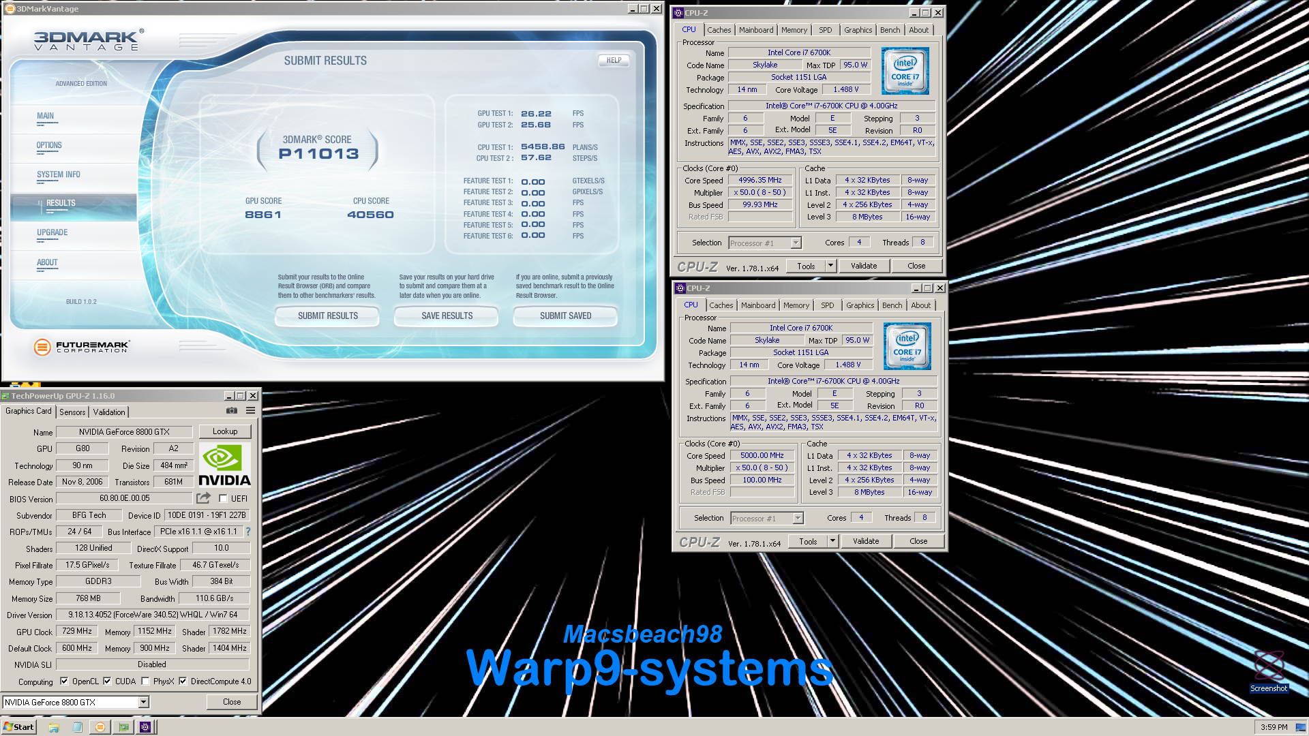The image size is (1309, 736).
Task: Click the Tools button in lower CPU-Z
Action: click(808, 541)
